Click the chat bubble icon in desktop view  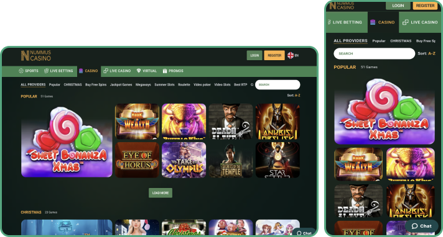[x=299, y=233]
